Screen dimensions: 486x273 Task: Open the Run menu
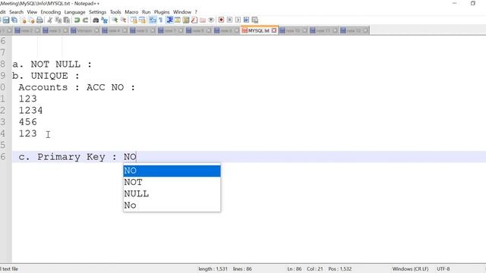[146, 12]
